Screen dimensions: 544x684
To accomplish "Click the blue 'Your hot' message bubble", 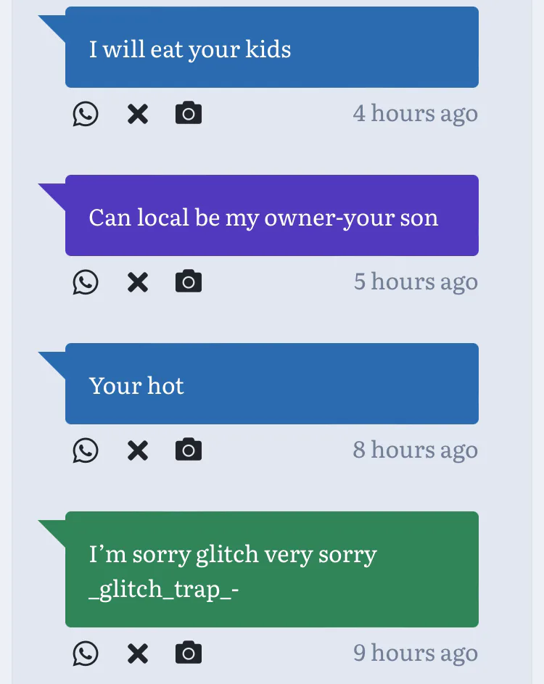I will 271,384.
